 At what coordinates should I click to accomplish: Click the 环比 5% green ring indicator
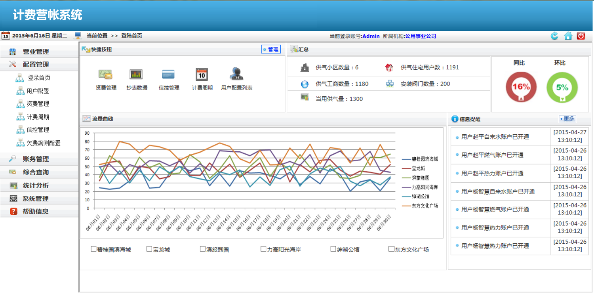pyautogui.click(x=562, y=88)
